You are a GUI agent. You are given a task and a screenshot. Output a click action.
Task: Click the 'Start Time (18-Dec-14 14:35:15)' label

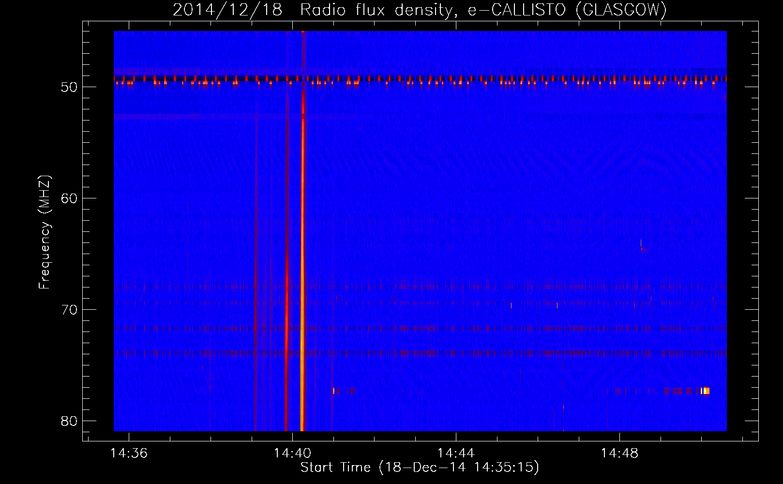click(420, 468)
